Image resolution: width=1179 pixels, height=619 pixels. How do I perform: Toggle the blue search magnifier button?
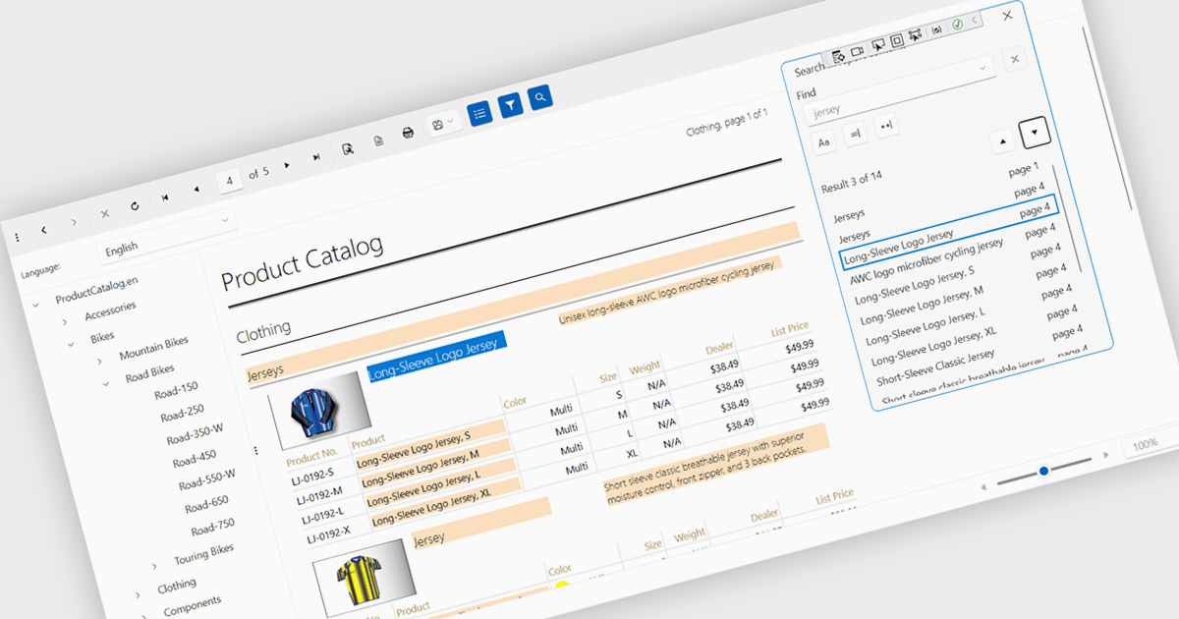point(540,97)
